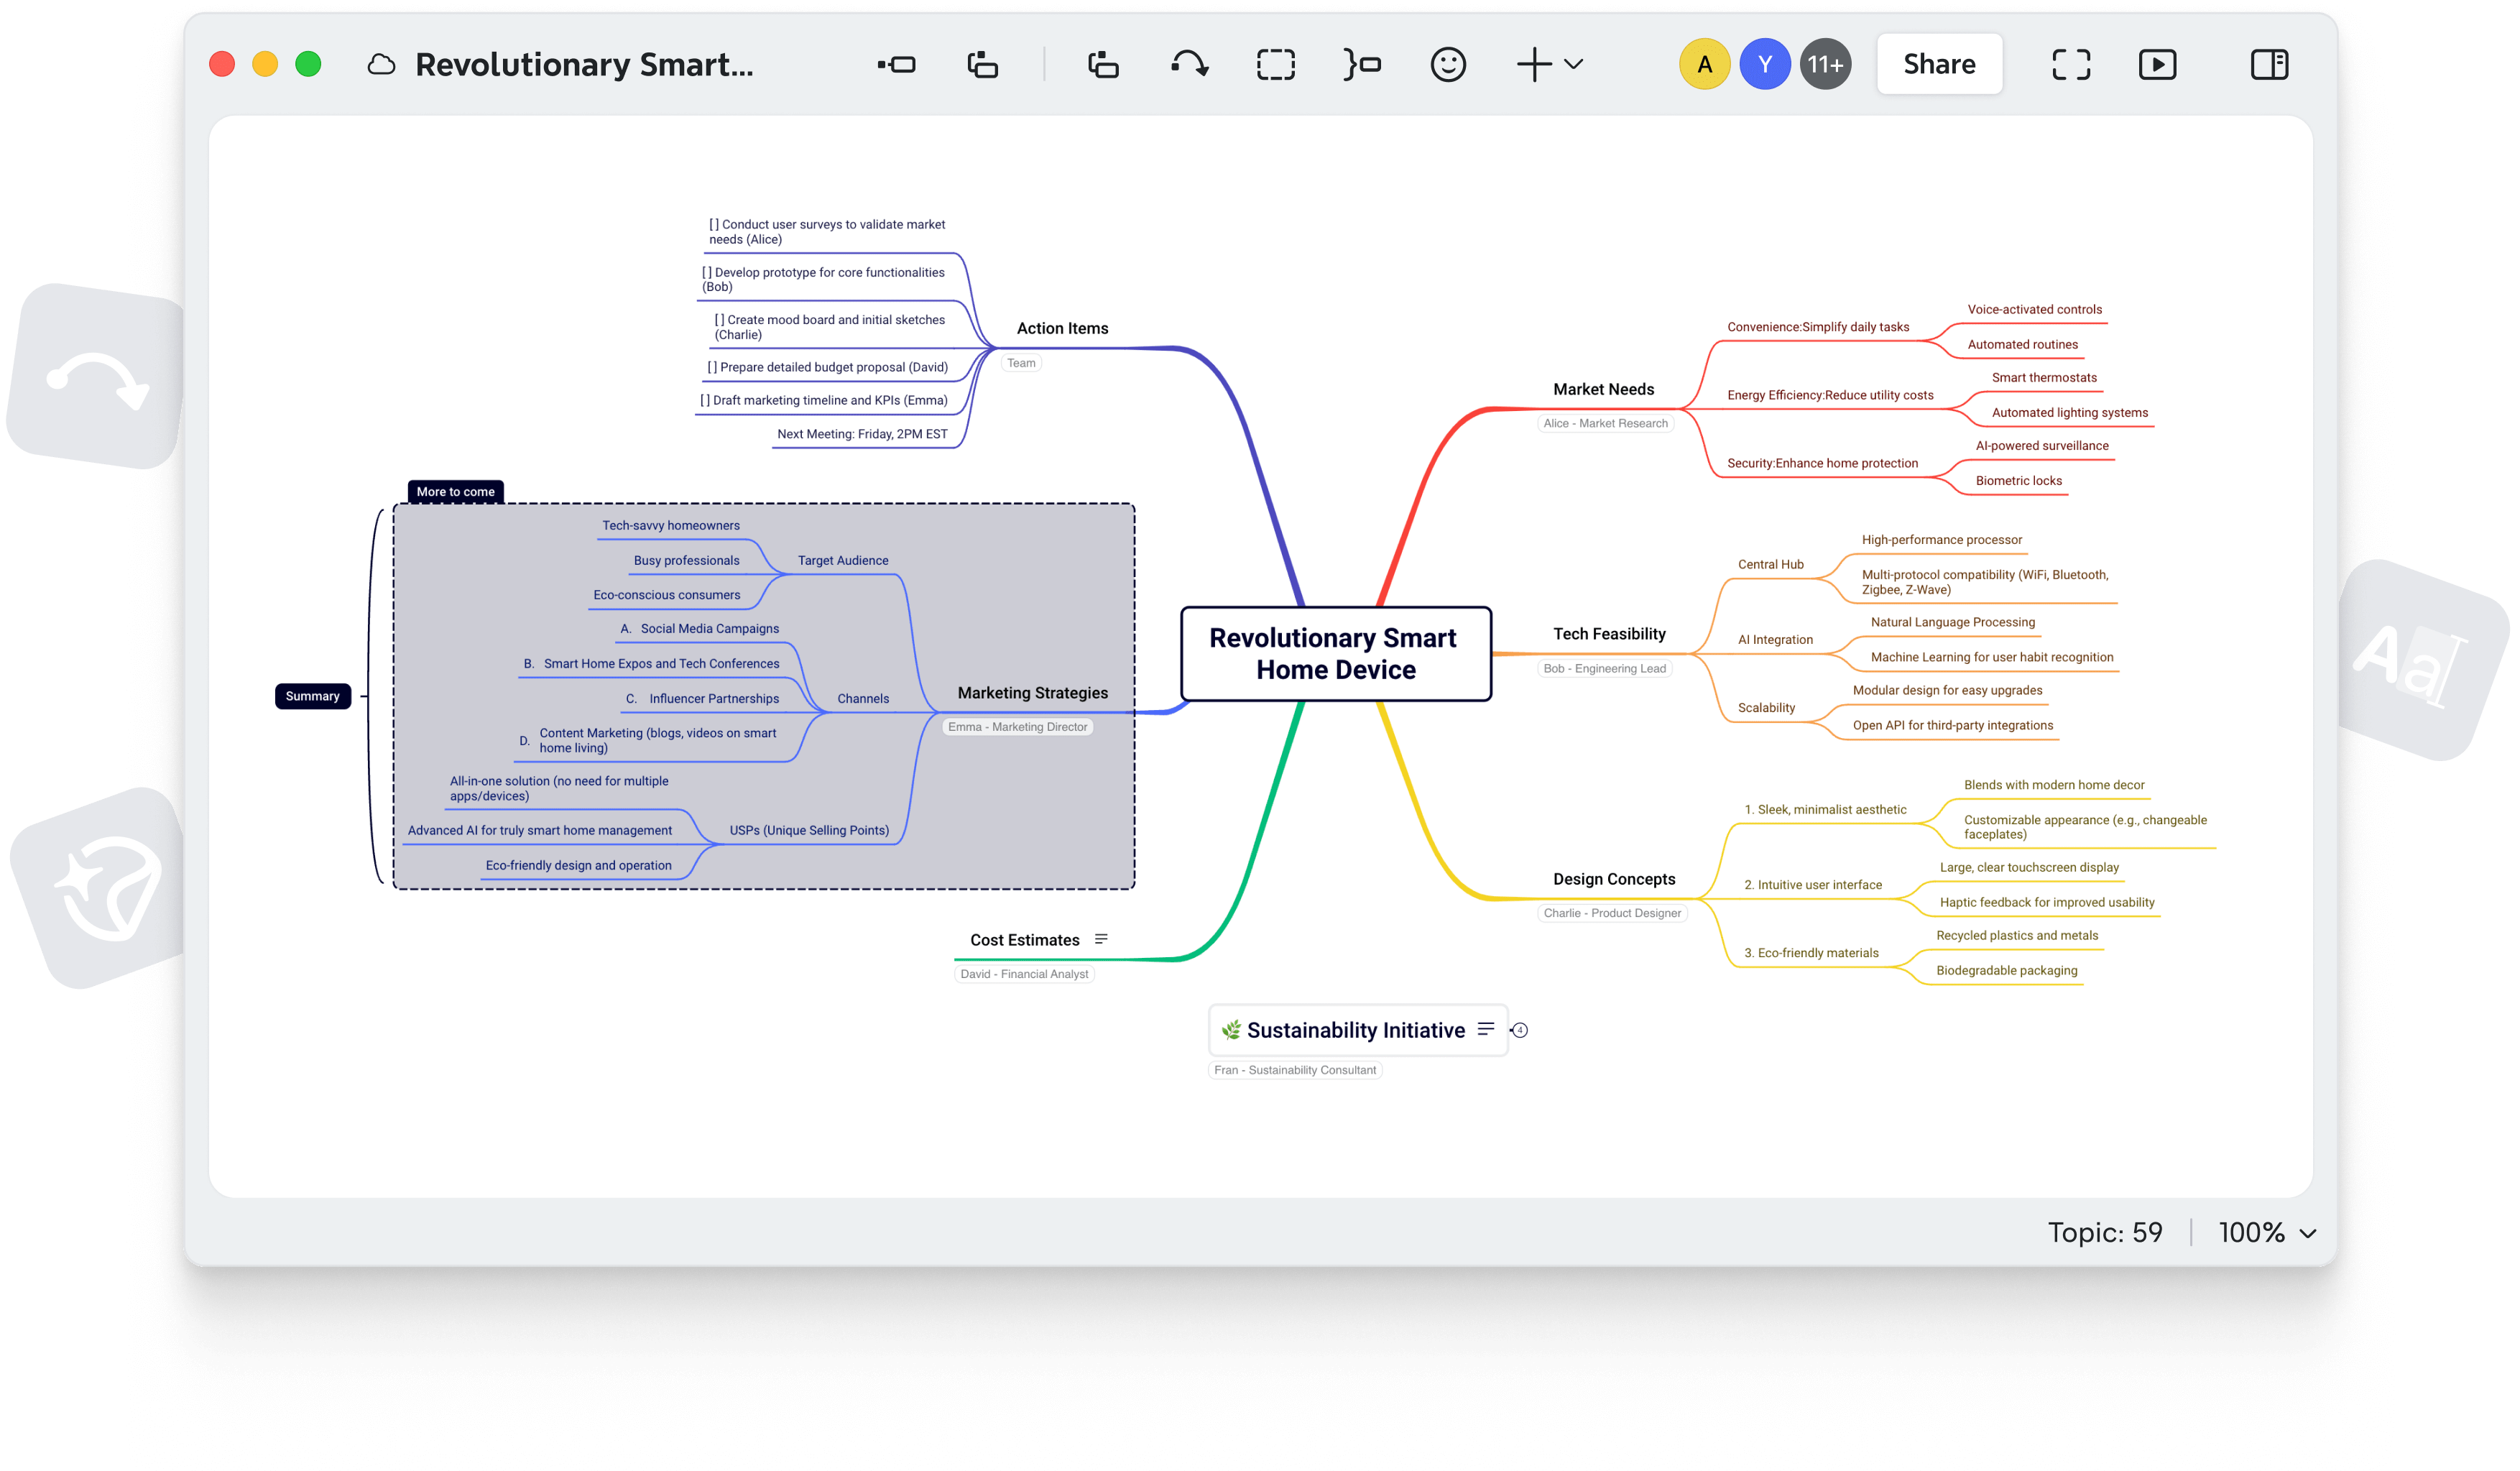The height and width of the screenshot is (1471, 2520).
Task: Click the cloud sync icon beside document title
Action: pos(381,63)
